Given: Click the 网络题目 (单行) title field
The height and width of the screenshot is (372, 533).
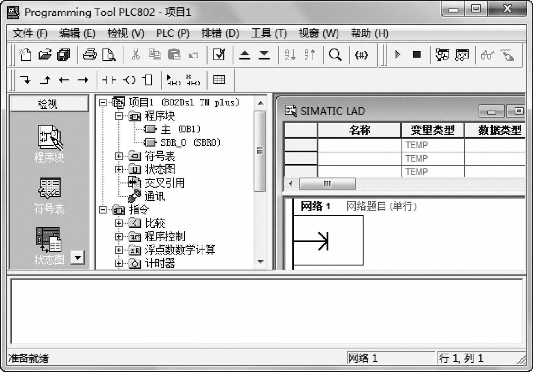Looking at the screenshot, I should click(x=381, y=206).
